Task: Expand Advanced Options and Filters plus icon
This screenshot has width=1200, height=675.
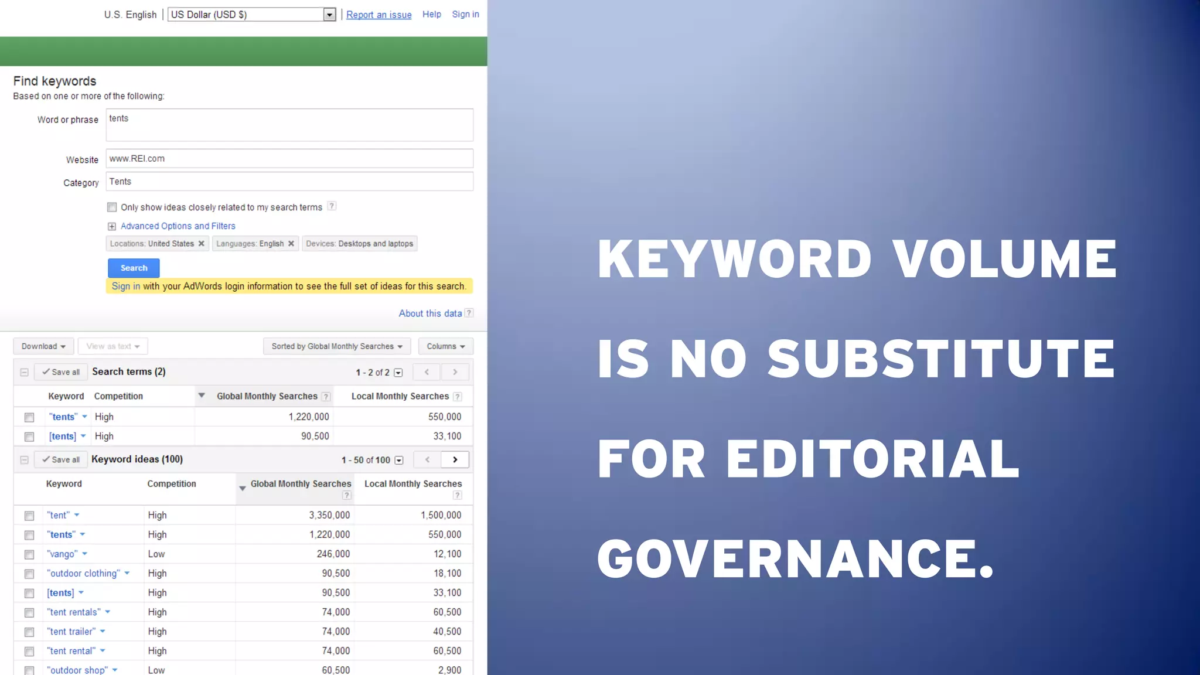Action: point(112,226)
